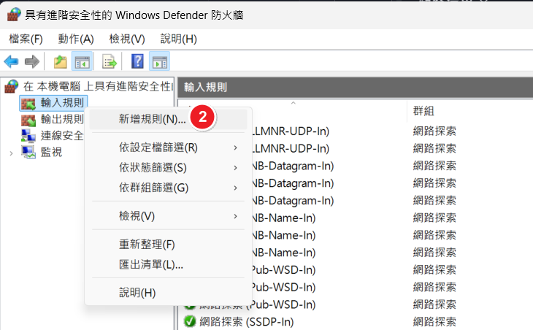Image resolution: width=533 pixels, height=330 pixels.
Task: Click the blue Back arrow toolbar icon
Action: click(11, 61)
